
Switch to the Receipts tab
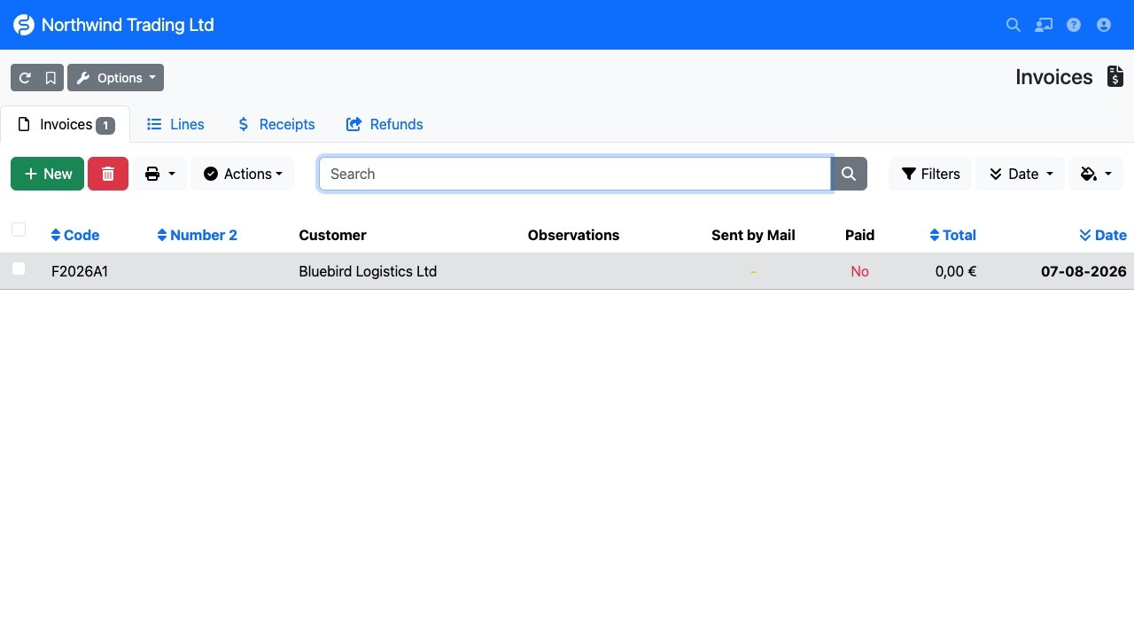276,124
